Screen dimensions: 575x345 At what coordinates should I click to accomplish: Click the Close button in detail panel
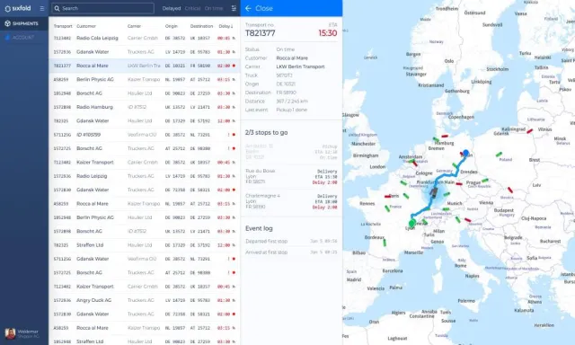(x=259, y=8)
